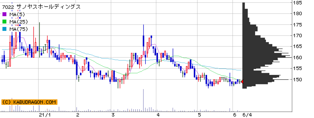
Task: Click the purple MA(5) legend swatch
Action: click(4, 14)
